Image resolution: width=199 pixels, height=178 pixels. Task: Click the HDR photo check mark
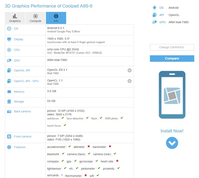(x=122, y=118)
